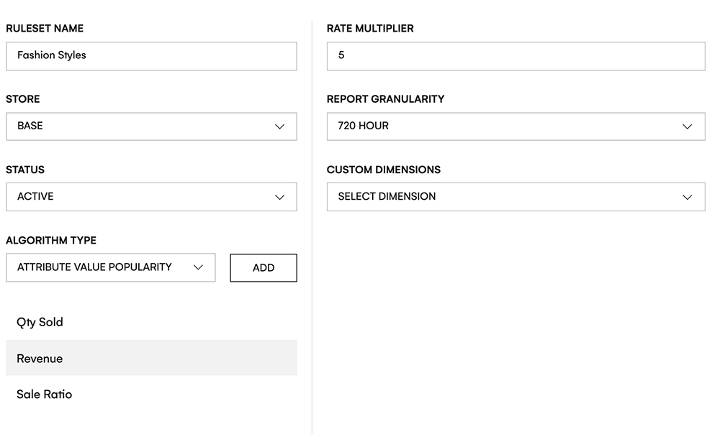Viewport: 720px width, 434px height.
Task: Select the Qty Sold option
Action: click(151, 322)
